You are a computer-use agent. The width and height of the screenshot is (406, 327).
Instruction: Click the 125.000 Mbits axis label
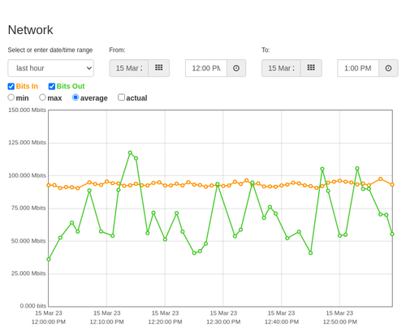(x=27, y=143)
